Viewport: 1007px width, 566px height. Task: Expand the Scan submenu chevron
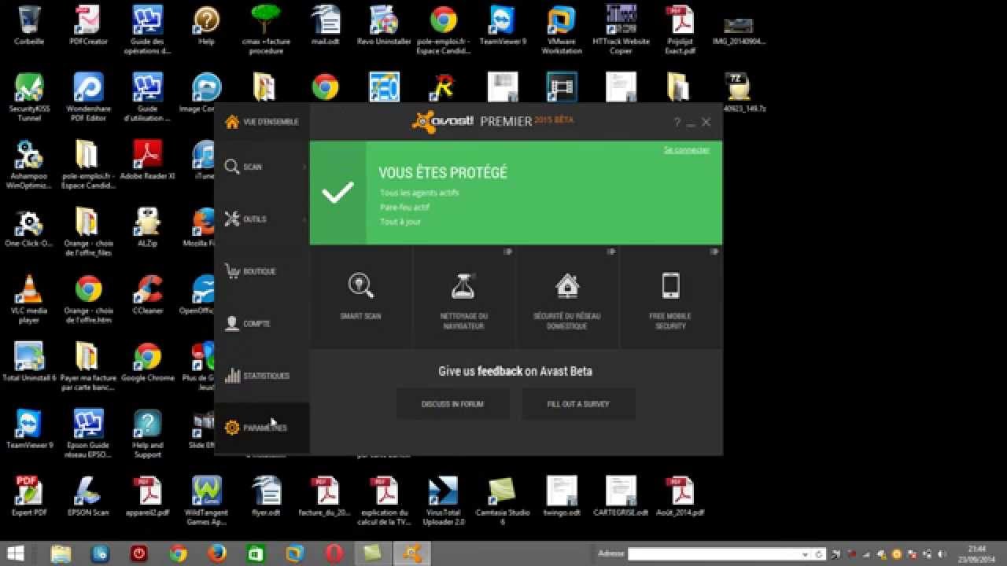(304, 167)
